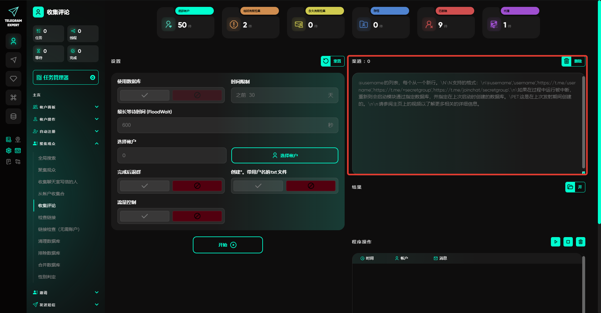Screen dimensions: 601x313
Task: Open the results folder icon
Action: coord(570,187)
